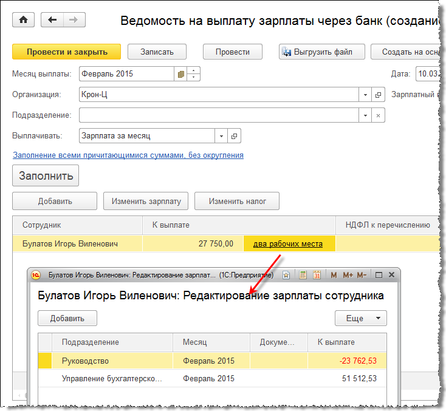This screenshot has height=411, width=446.
Task: Open the Организация record via its open icon
Action: (x=378, y=95)
